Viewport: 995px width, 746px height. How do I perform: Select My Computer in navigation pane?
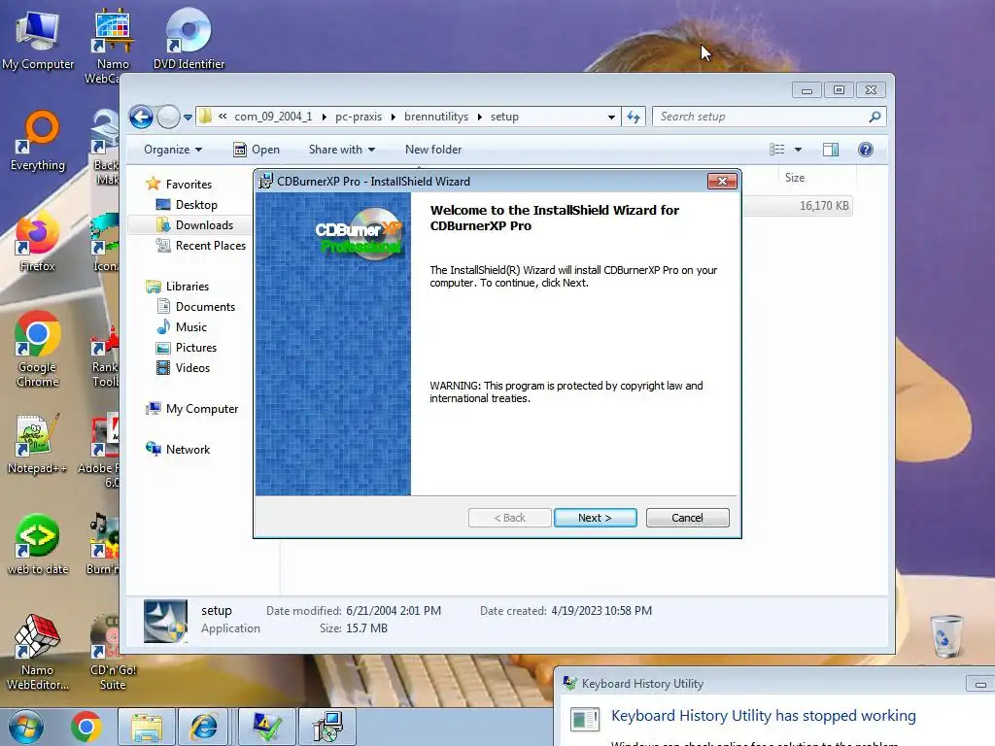(202, 409)
